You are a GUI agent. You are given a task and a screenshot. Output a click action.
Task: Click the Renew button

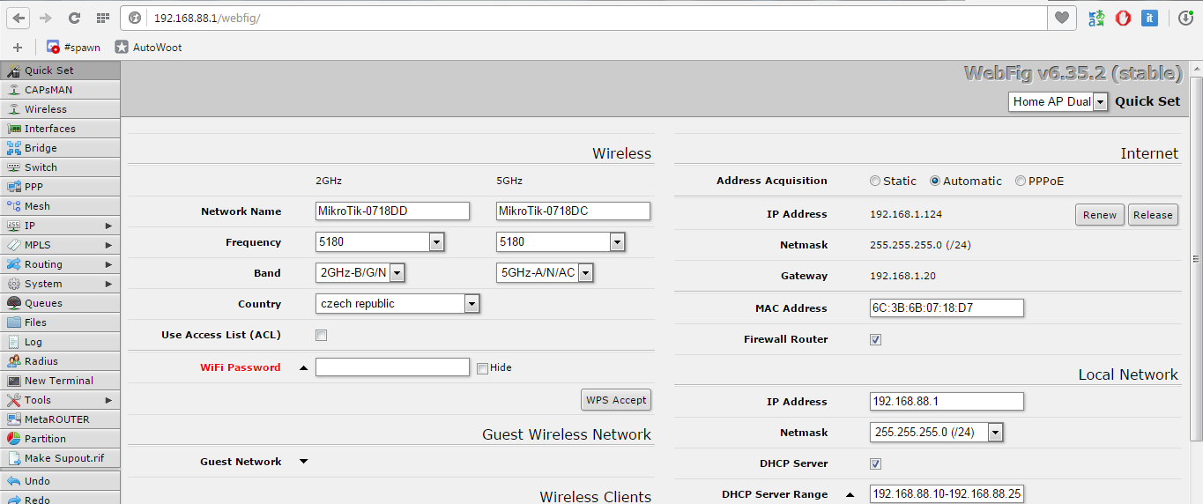click(x=1100, y=215)
